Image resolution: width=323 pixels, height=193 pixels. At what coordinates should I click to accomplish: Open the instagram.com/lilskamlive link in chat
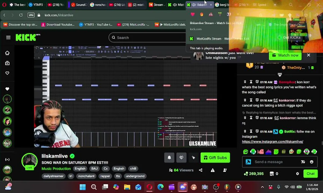click(x=273, y=142)
